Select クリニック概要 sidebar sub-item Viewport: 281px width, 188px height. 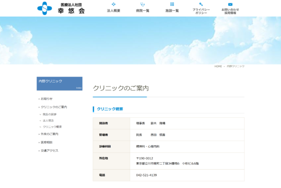click(52, 127)
